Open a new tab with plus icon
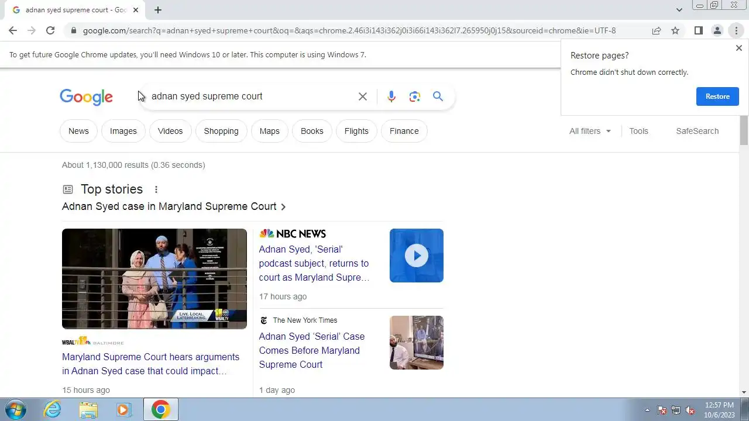This screenshot has width=749, height=421. pos(158,10)
